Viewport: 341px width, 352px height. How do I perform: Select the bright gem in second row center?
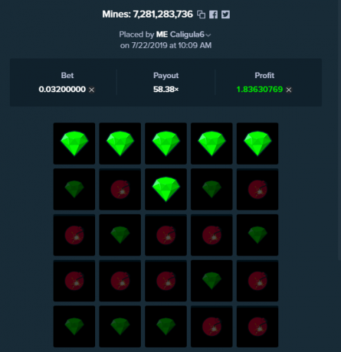[166, 189]
